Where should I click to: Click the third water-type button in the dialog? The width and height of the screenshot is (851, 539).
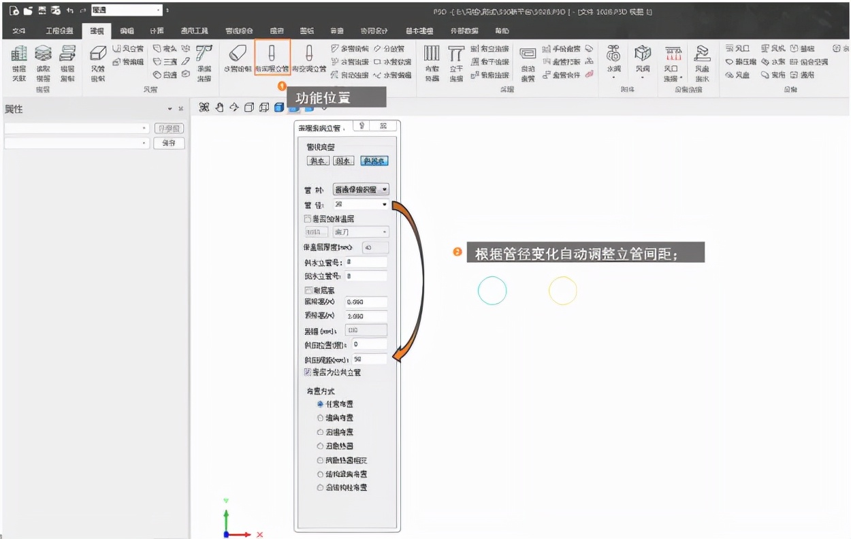(374, 160)
